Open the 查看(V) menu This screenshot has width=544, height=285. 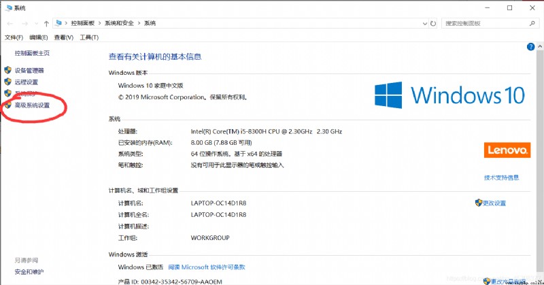[x=64, y=37]
